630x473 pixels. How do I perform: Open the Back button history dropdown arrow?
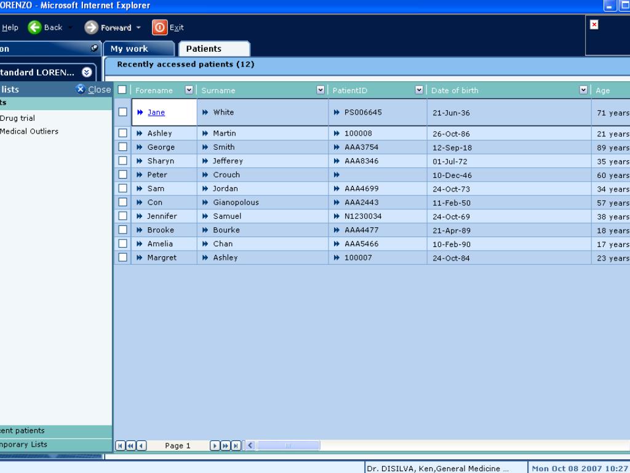click(70, 27)
